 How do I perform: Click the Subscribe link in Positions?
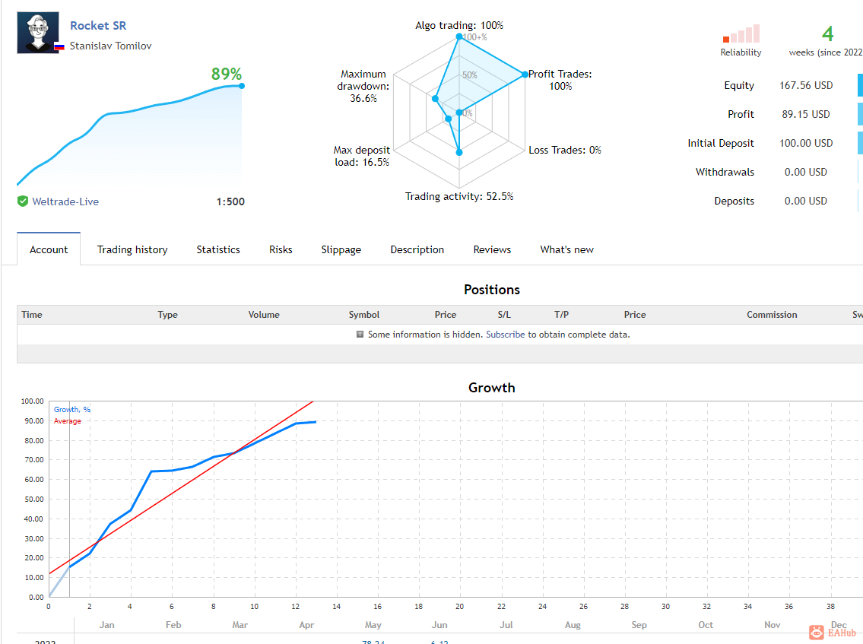click(x=505, y=334)
